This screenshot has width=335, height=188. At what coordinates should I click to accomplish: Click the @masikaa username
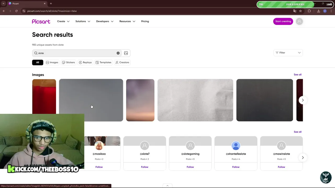[99, 154]
